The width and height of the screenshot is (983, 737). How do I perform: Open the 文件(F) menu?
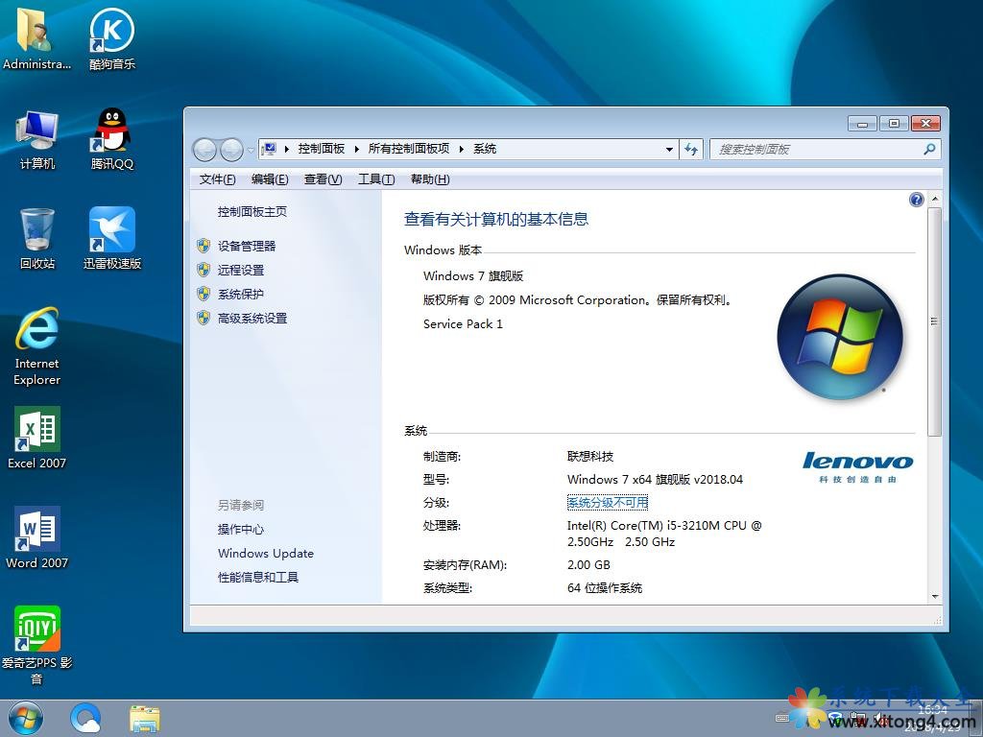[x=217, y=179]
